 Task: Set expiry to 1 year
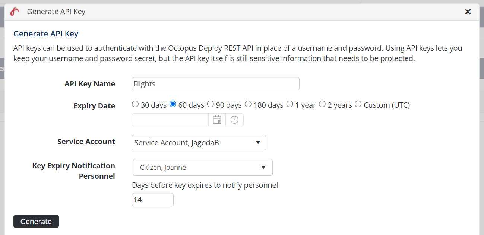290,105
